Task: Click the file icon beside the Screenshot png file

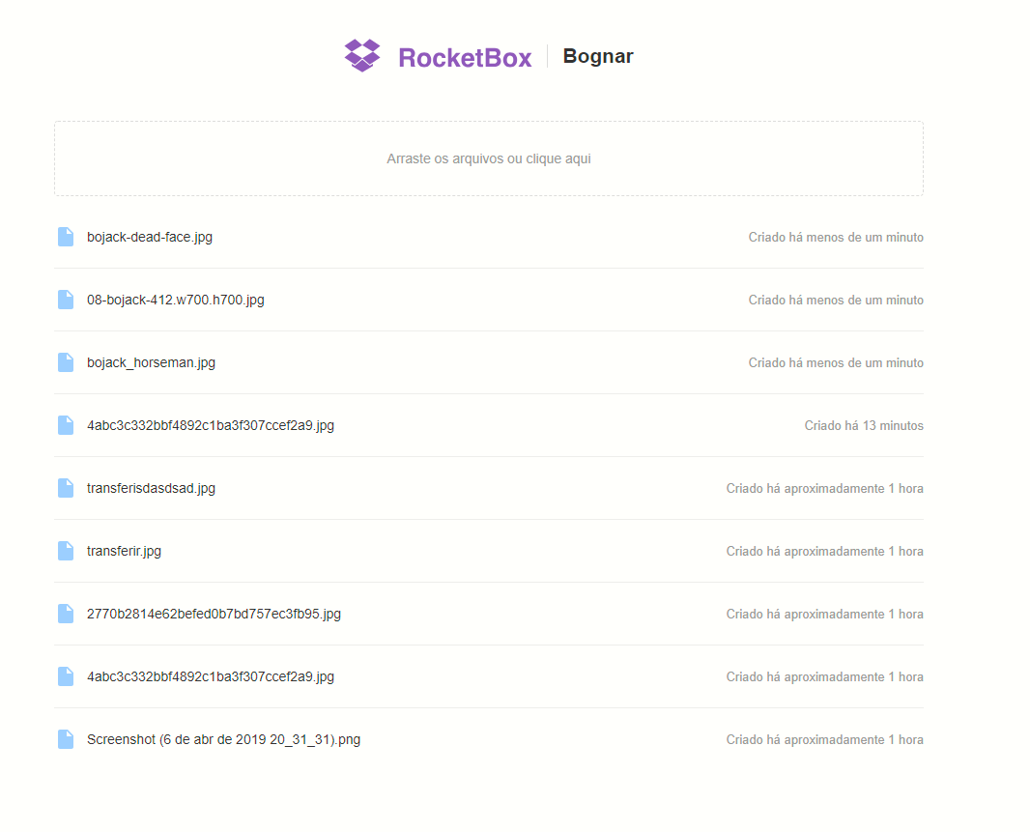Action: click(66, 739)
